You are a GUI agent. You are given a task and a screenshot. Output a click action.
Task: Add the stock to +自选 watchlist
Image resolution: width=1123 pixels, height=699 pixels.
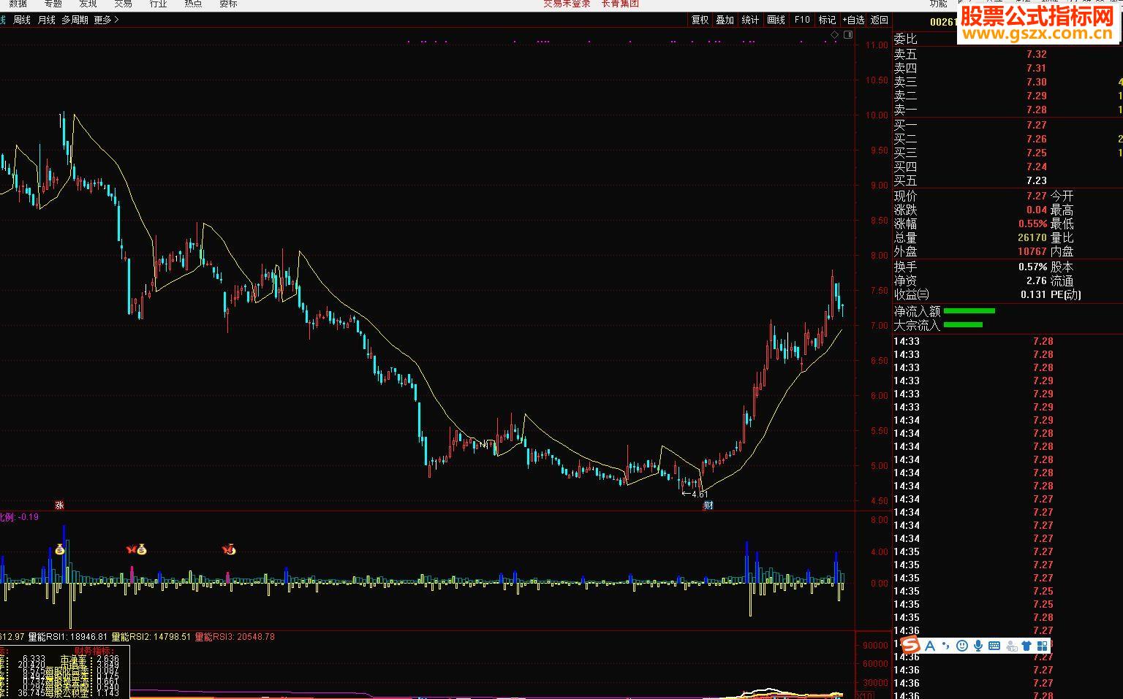point(853,20)
